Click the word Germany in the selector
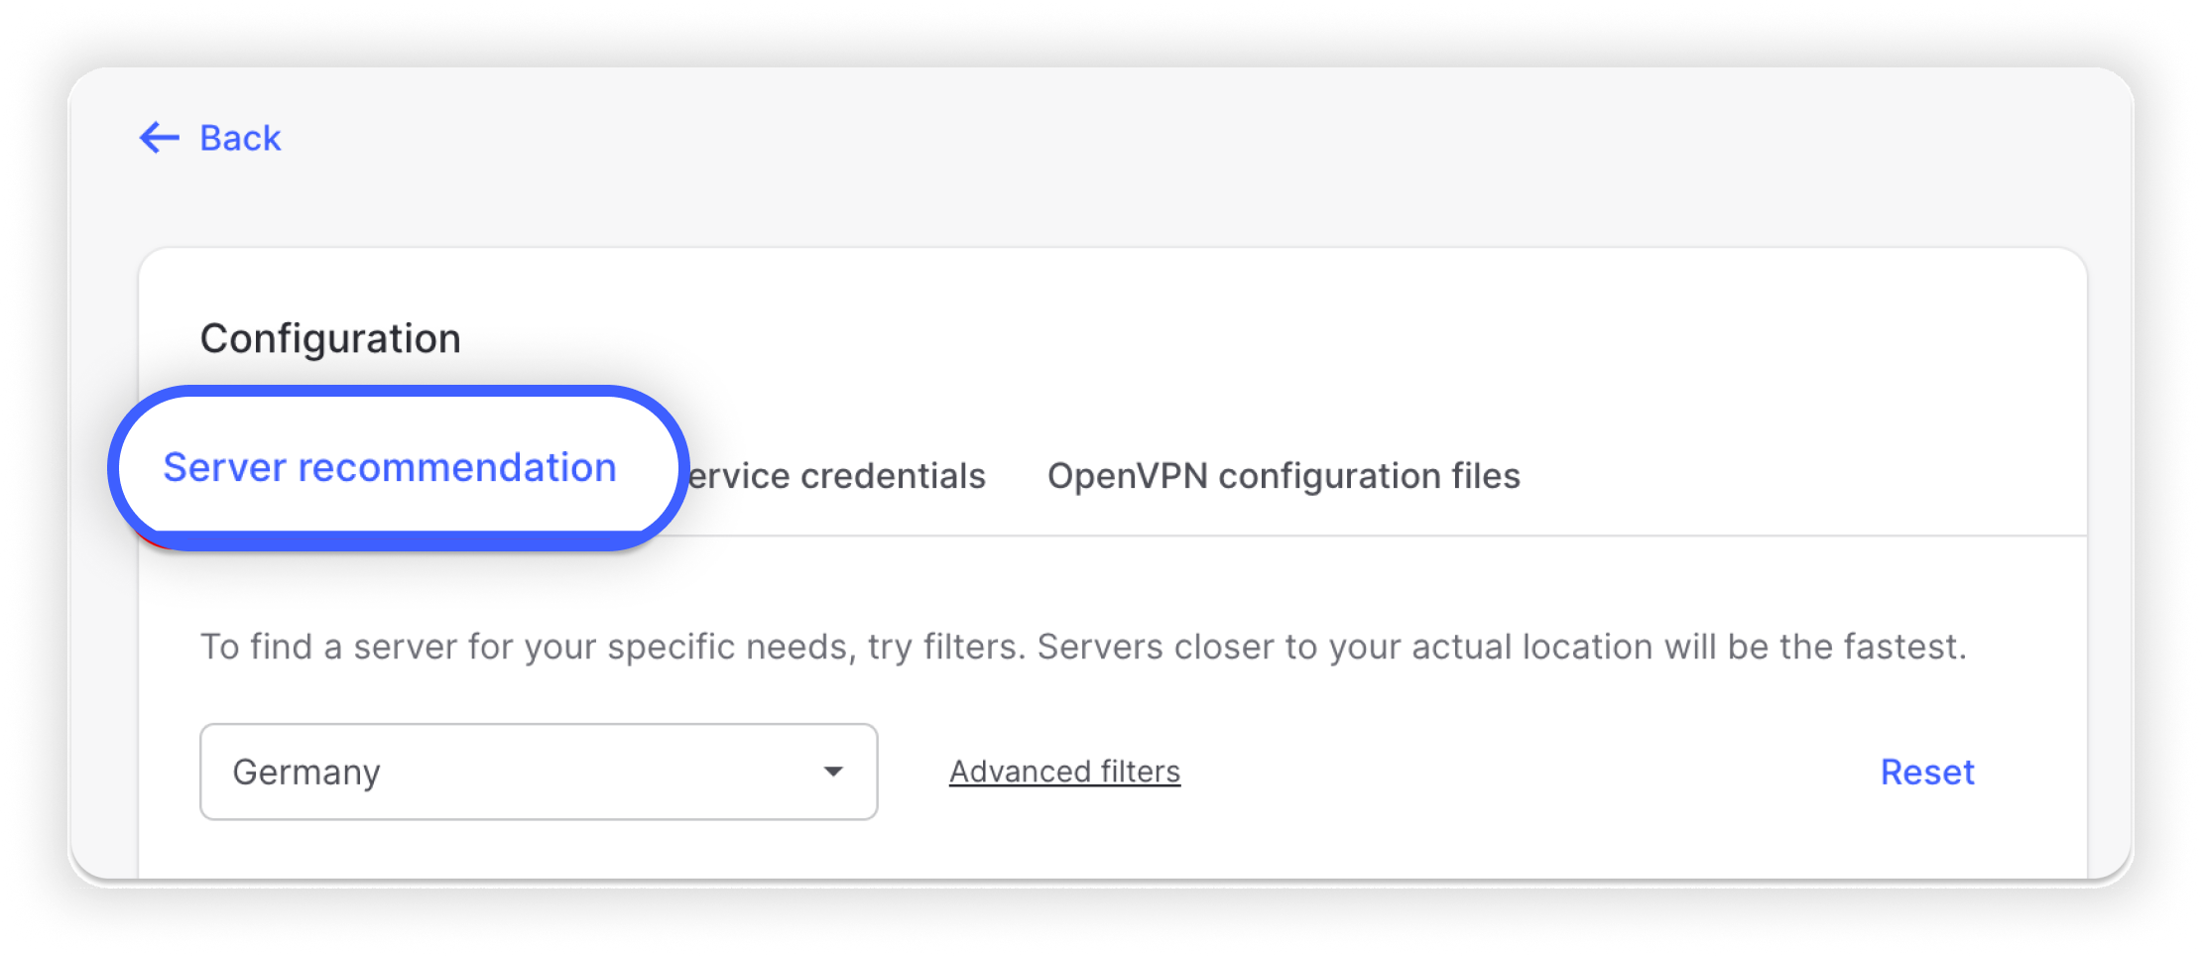Viewport: 2202px width, 956px height. coord(306,773)
